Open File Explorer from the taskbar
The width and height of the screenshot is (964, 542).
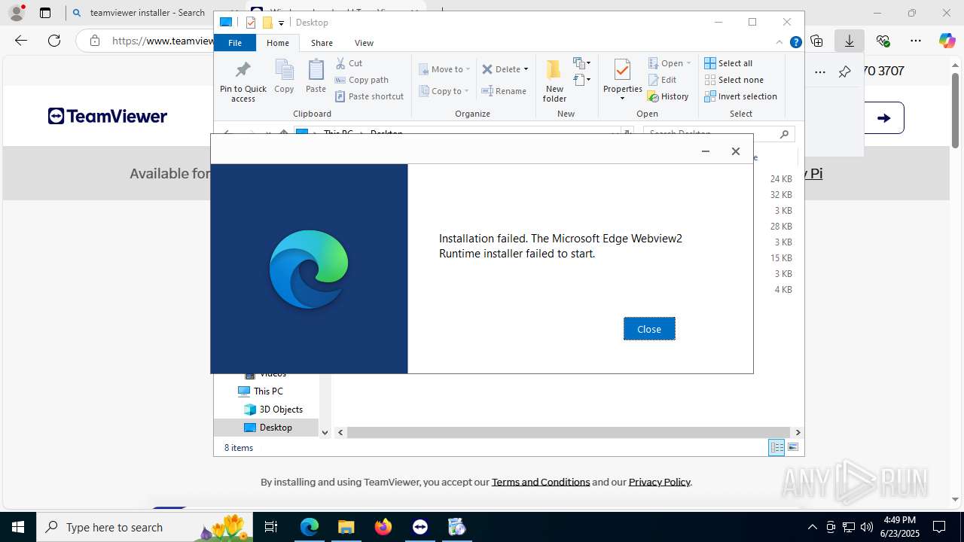coord(346,527)
